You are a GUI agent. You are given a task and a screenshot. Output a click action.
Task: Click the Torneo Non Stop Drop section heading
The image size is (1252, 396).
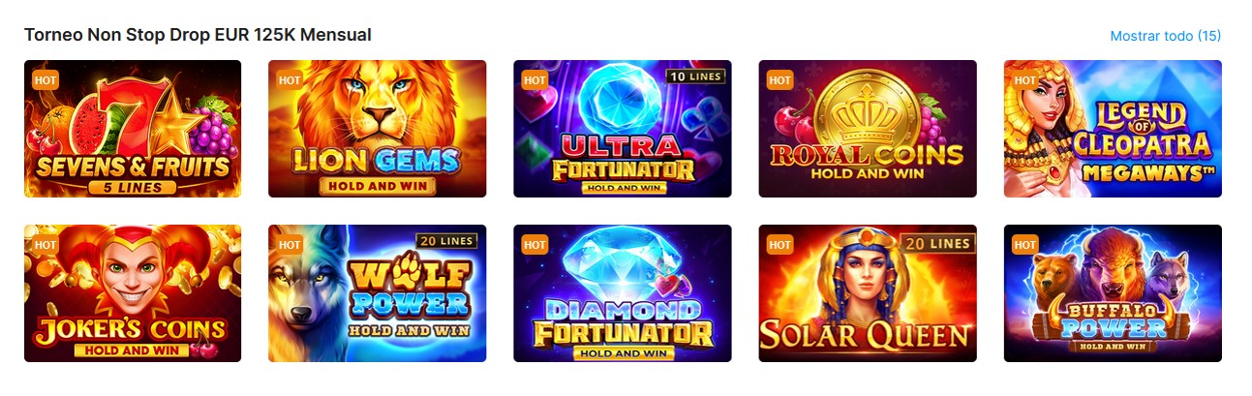[198, 35]
